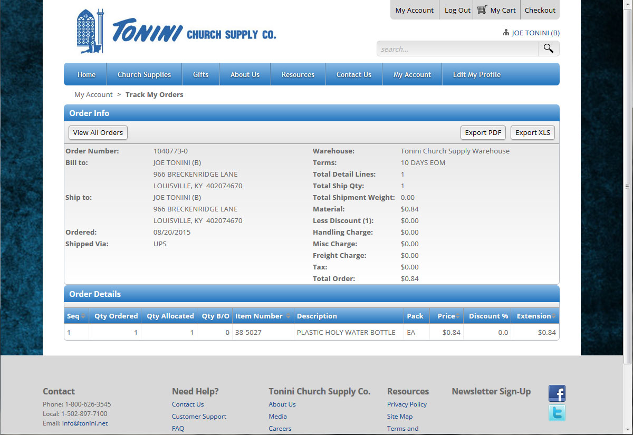Open the Facebook page icon
The image size is (633, 435).
pos(557,393)
